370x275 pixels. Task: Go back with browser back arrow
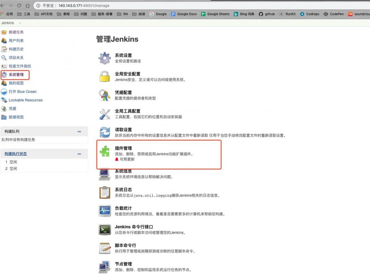[x=2, y=6]
